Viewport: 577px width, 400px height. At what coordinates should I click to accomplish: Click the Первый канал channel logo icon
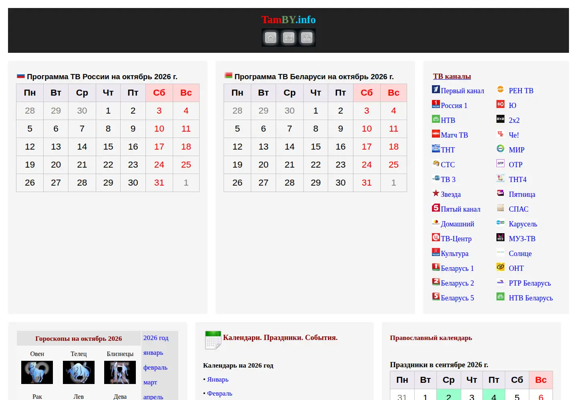point(436,89)
